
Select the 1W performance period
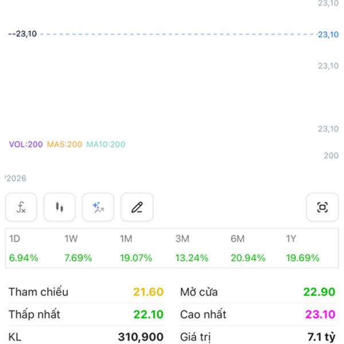click(78, 248)
